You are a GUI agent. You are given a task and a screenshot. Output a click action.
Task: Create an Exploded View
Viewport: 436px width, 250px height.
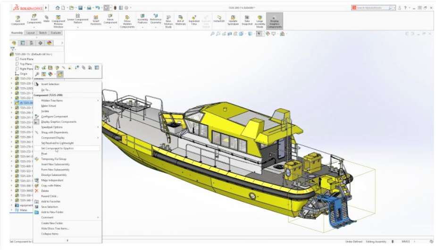click(x=194, y=19)
